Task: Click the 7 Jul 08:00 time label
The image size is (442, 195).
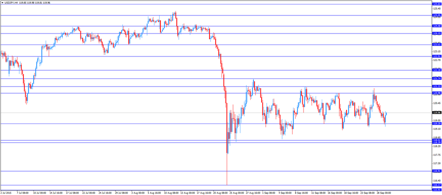Action: (23, 193)
